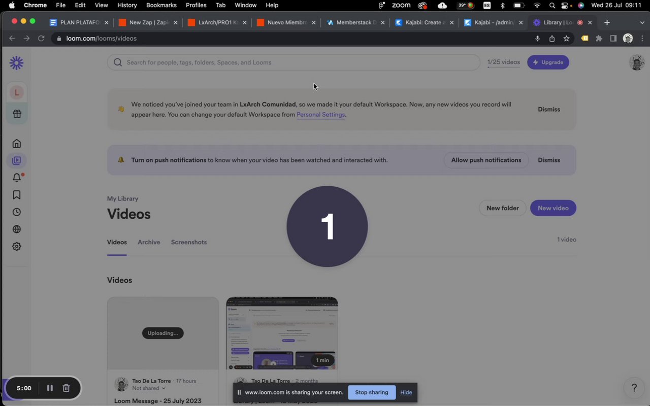The height and width of the screenshot is (406, 650).
Task: Delete recording with trash icon
Action: pos(66,388)
